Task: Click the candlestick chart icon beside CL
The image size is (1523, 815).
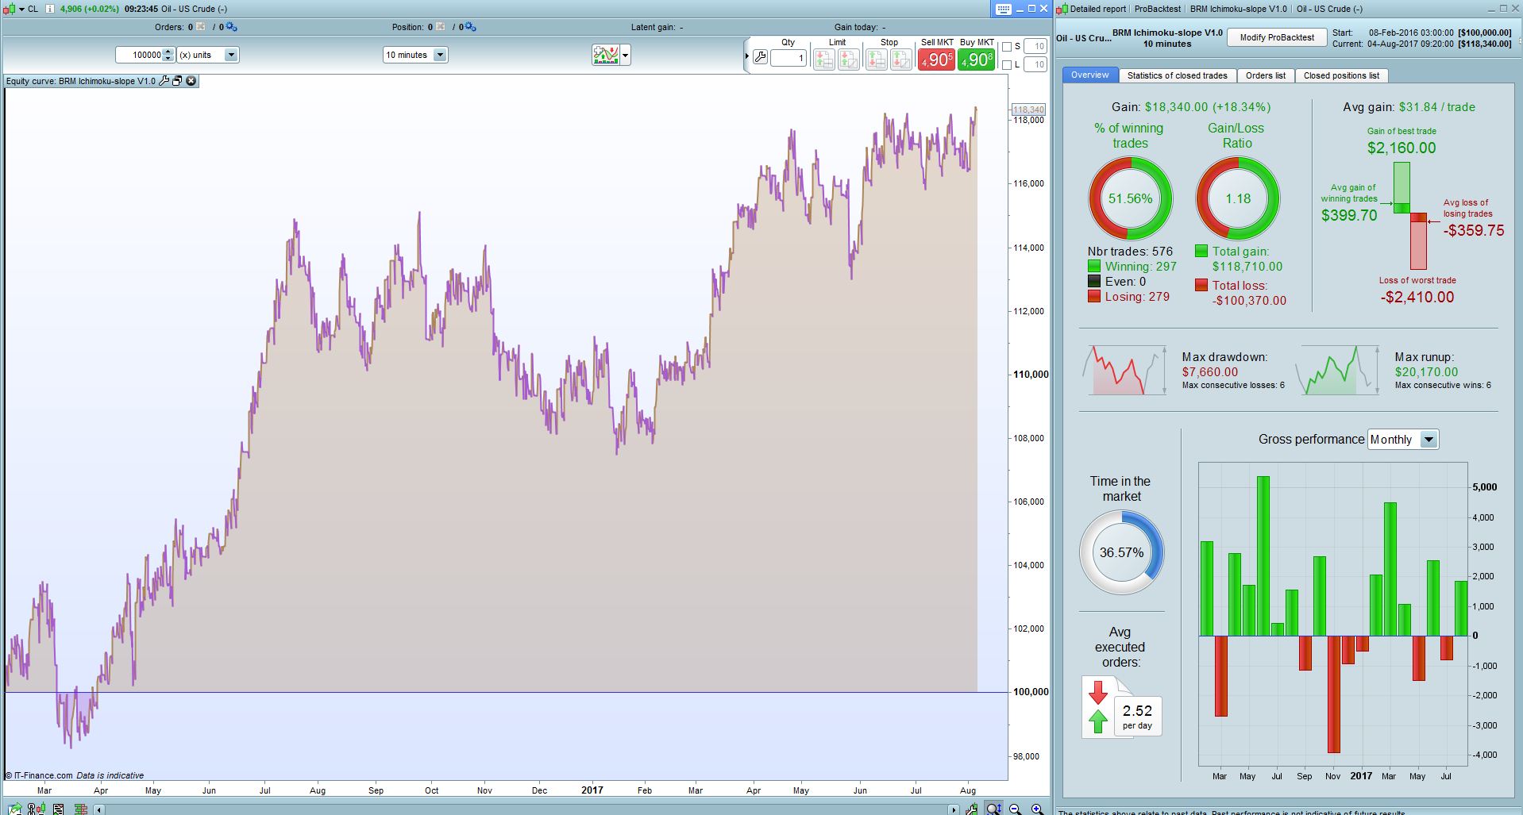Action: tap(9, 9)
